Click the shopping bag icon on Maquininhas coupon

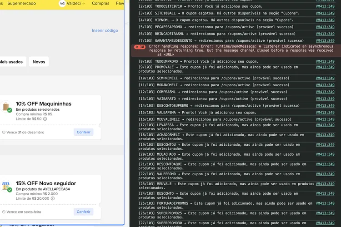[x=6, y=107]
